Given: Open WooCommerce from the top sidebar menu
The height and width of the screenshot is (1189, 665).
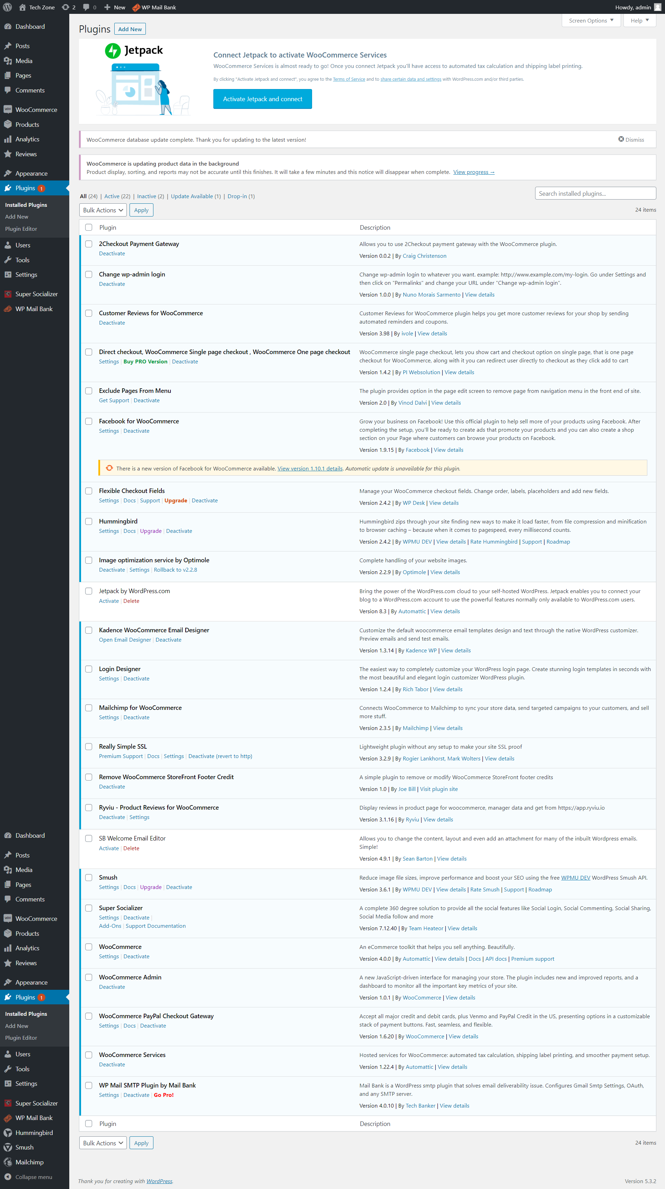Looking at the screenshot, I should [x=36, y=109].
